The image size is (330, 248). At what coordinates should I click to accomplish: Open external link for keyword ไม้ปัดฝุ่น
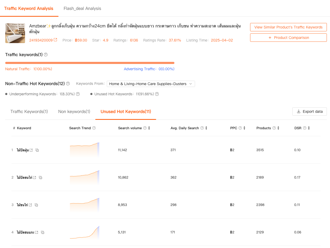pyautogui.click(x=31, y=150)
